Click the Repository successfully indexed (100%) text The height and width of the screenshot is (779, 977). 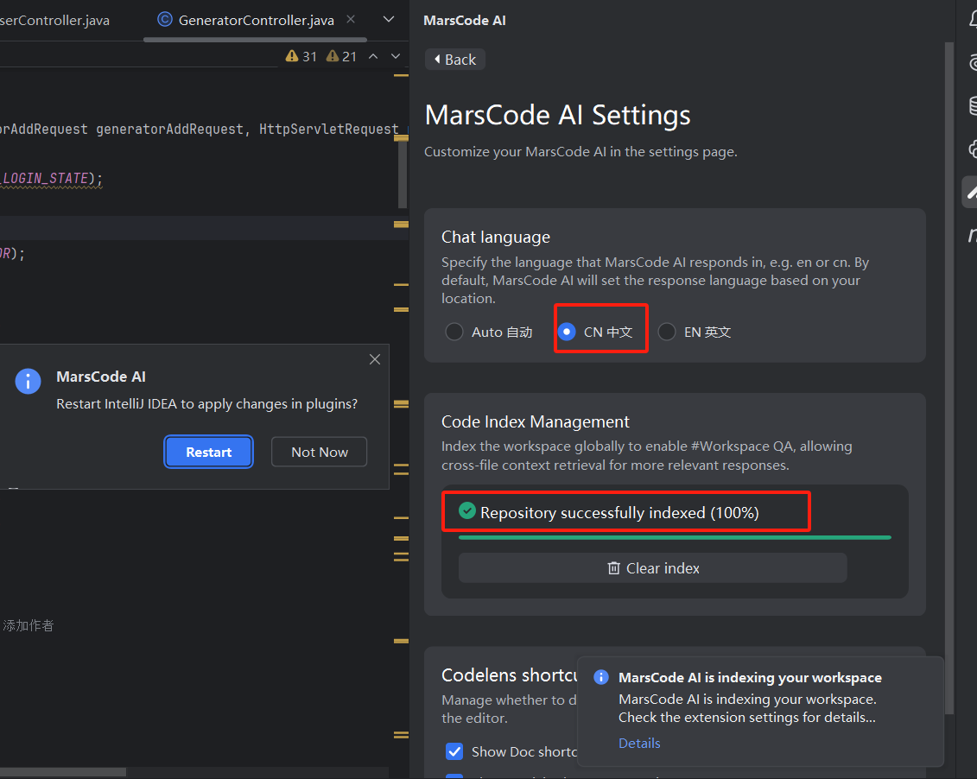619,512
